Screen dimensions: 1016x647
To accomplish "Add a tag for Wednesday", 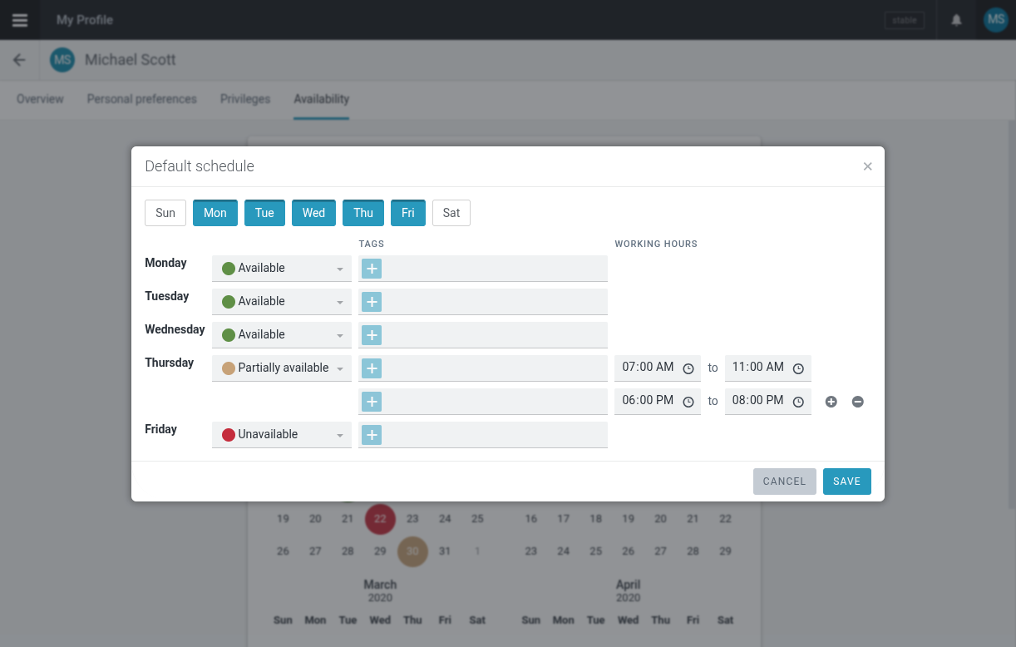I will click(x=372, y=334).
